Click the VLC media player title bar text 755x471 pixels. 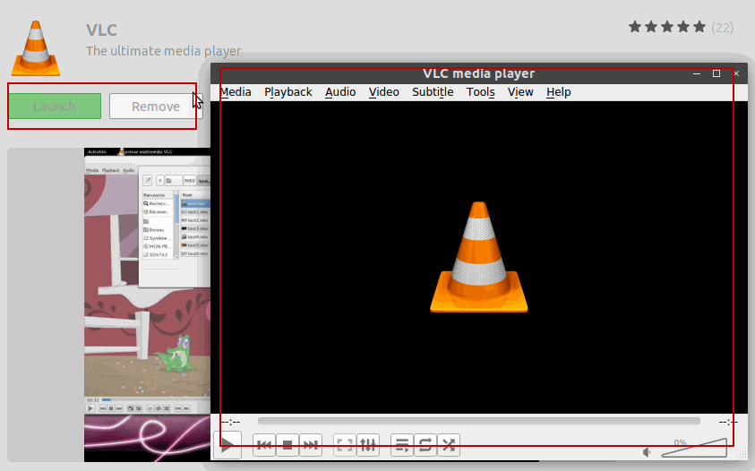478,73
